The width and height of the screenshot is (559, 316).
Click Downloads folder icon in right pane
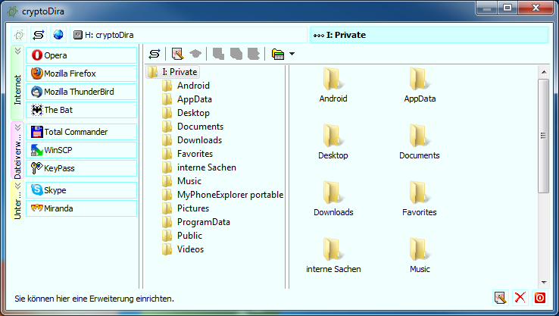click(333, 192)
